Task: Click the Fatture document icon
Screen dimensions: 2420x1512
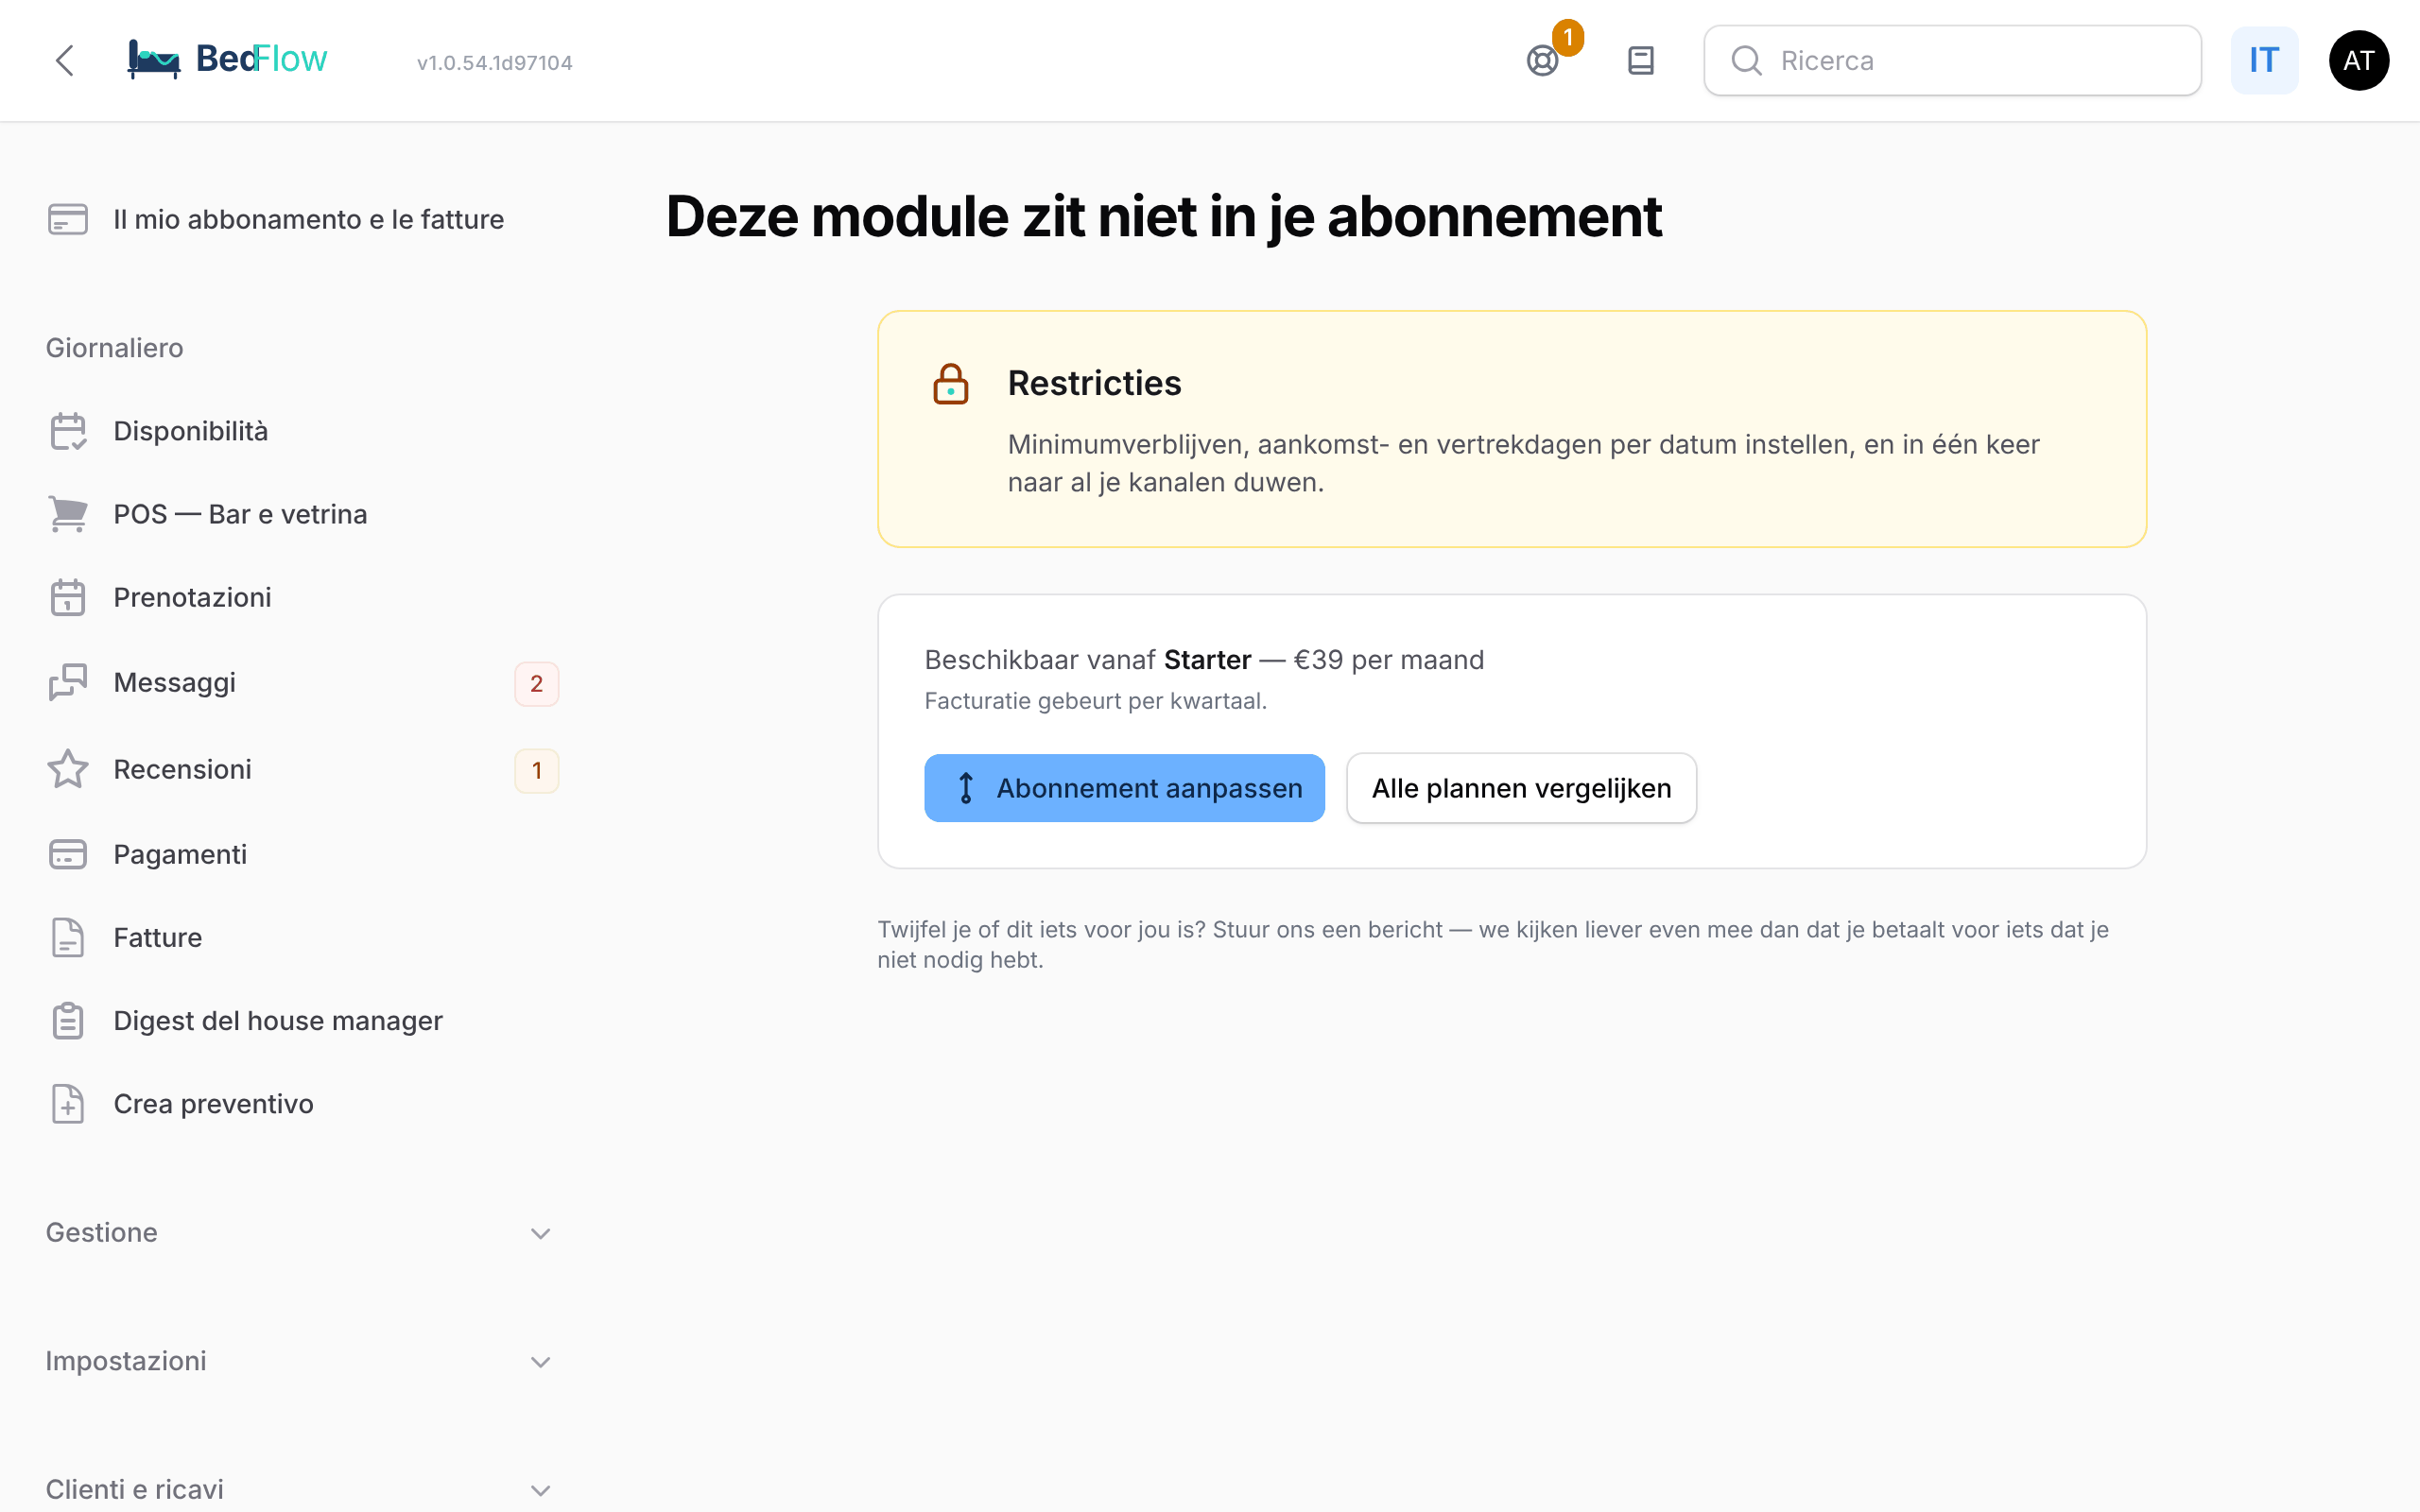Action: point(68,937)
